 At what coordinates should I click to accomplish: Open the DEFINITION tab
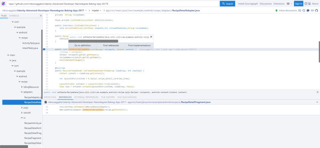tap(50, 97)
